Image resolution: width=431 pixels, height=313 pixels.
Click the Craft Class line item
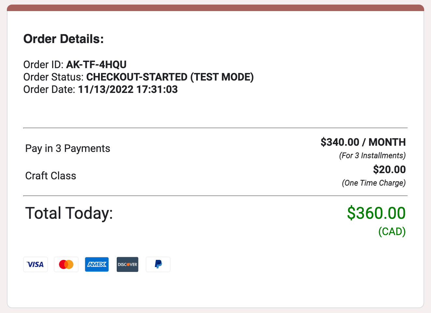click(51, 175)
